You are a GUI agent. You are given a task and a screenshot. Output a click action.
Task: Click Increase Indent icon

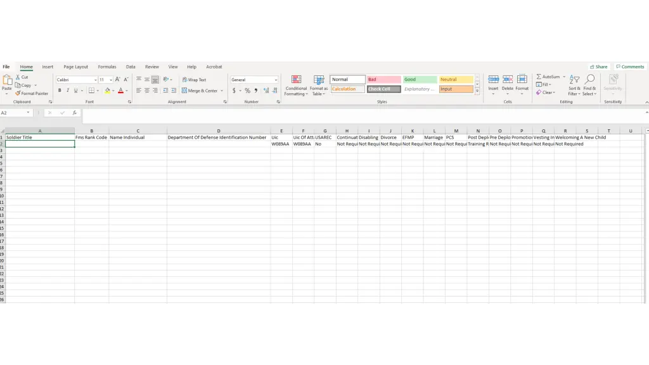coord(174,91)
